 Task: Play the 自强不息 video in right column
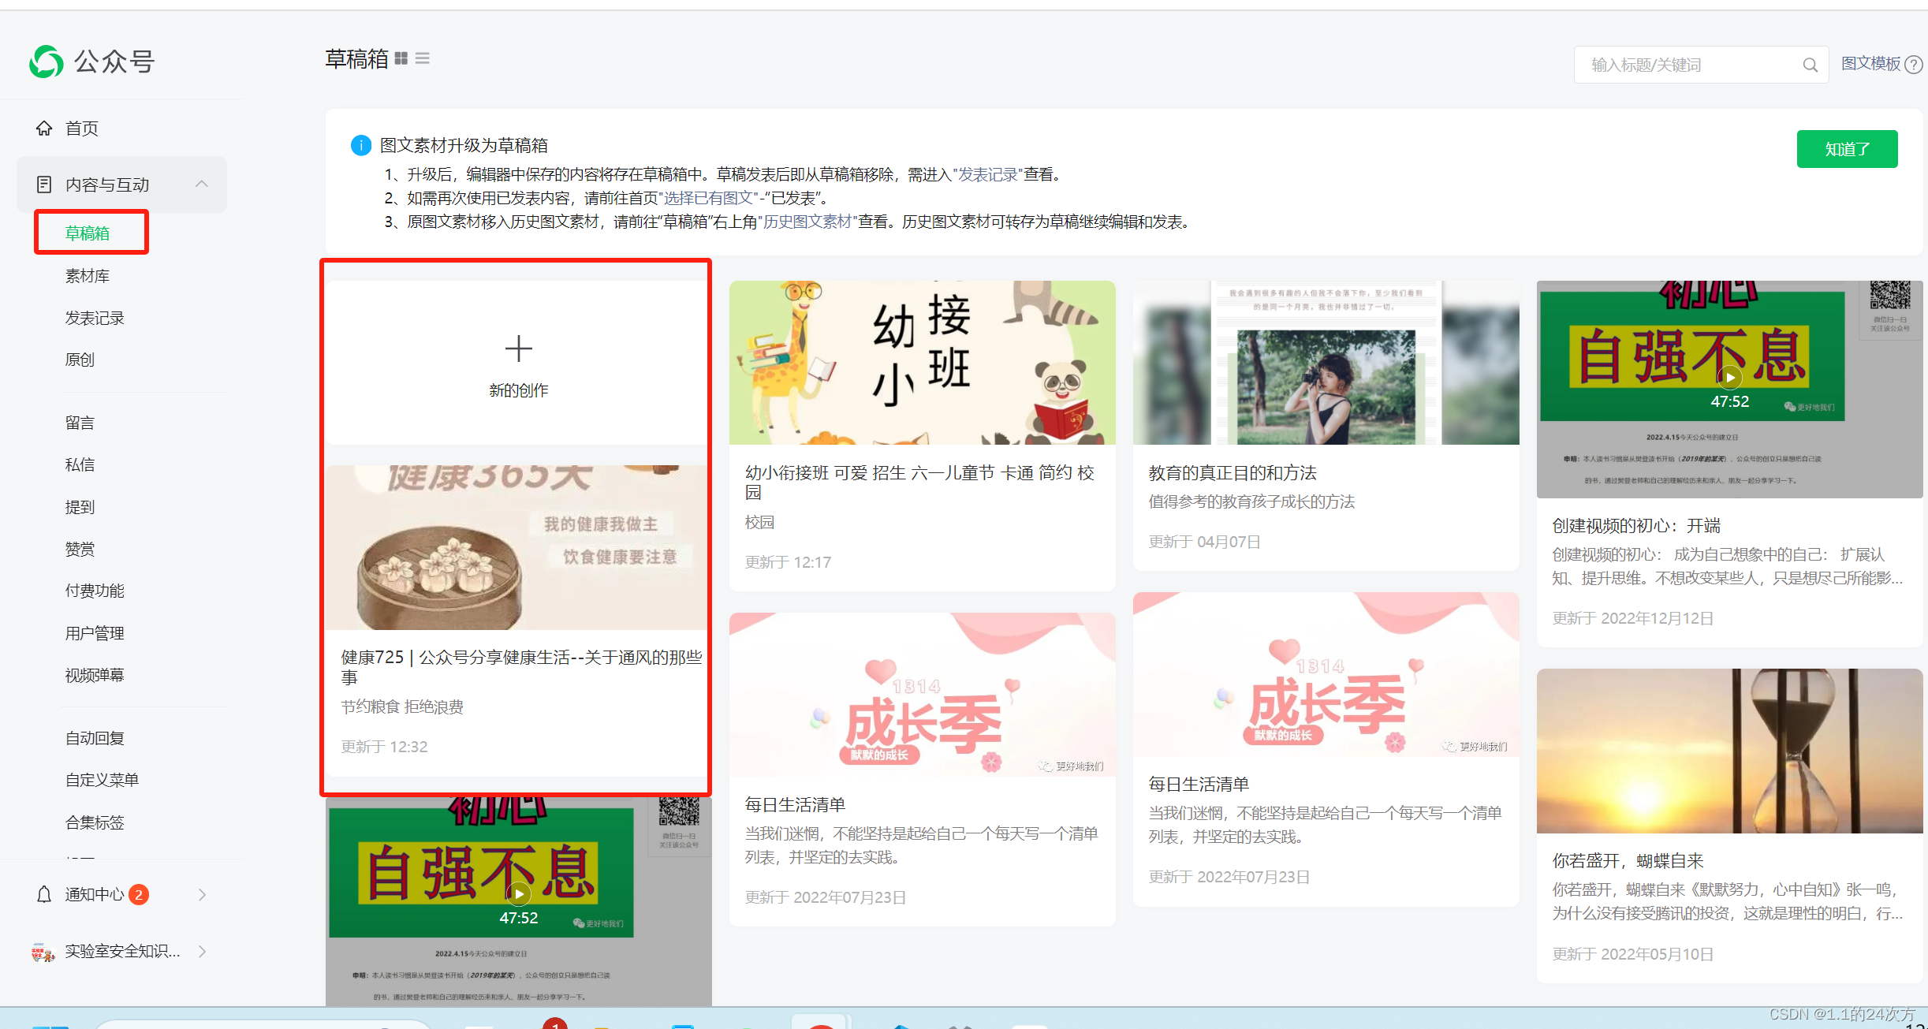(1729, 378)
